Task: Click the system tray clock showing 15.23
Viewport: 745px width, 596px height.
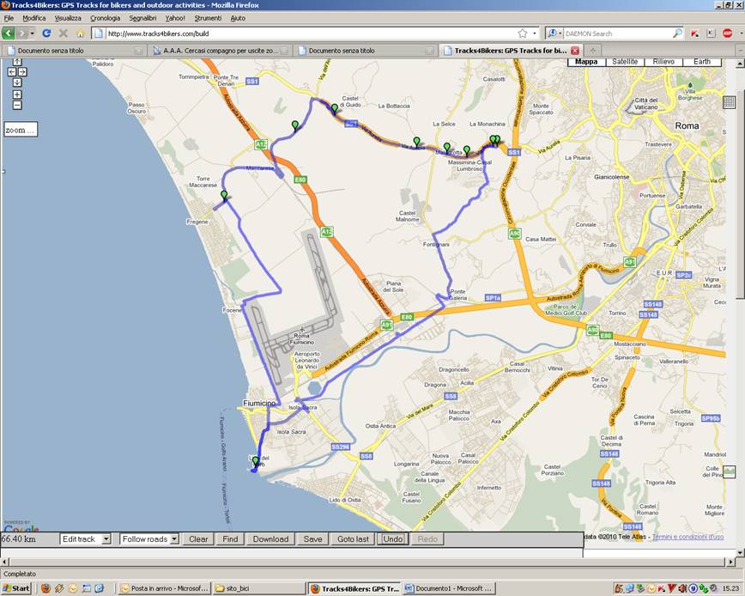Action: tap(731, 588)
